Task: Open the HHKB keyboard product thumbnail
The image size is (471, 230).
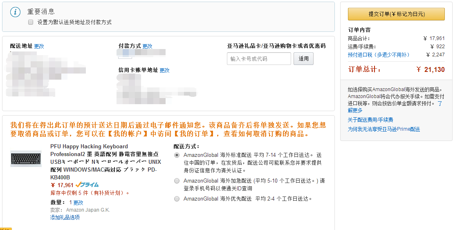Action: pos(26,159)
